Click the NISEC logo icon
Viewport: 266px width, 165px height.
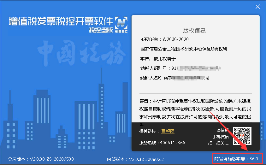point(121,25)
